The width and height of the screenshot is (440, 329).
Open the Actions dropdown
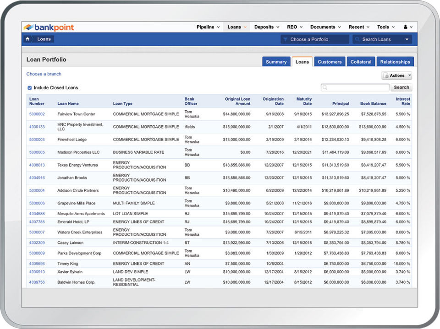click(396, 76)
